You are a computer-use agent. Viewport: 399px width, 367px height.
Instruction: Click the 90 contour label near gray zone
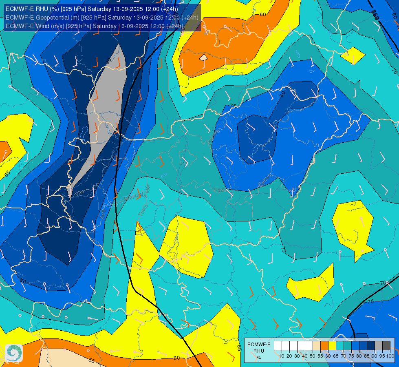tap(109, 61)
